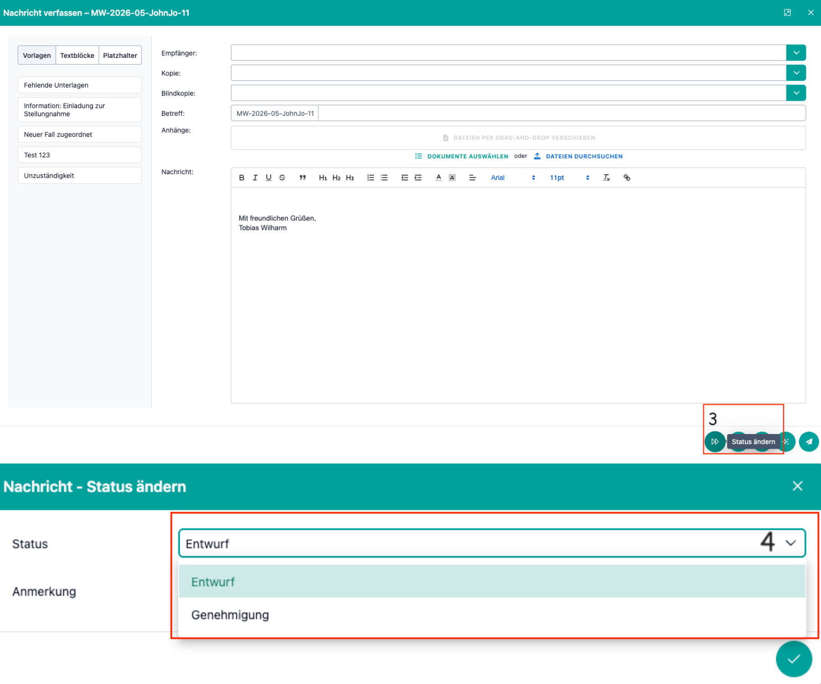Image resolution: width=821 pixels, height=684 pixels.
Task: Click into the Empfänger input field
Action: tap(509, 53)
